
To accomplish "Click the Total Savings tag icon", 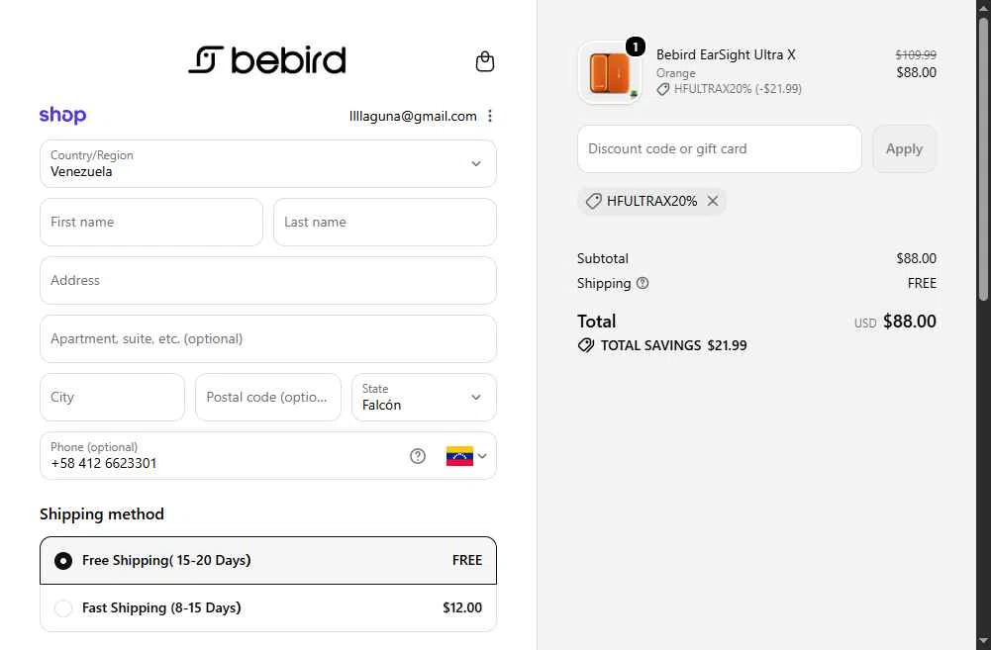I will point(586,345).
